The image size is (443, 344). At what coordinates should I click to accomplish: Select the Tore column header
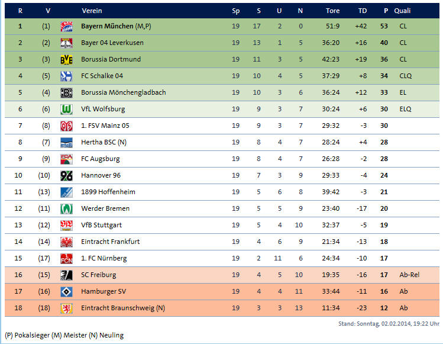click(x=332, y=11)
